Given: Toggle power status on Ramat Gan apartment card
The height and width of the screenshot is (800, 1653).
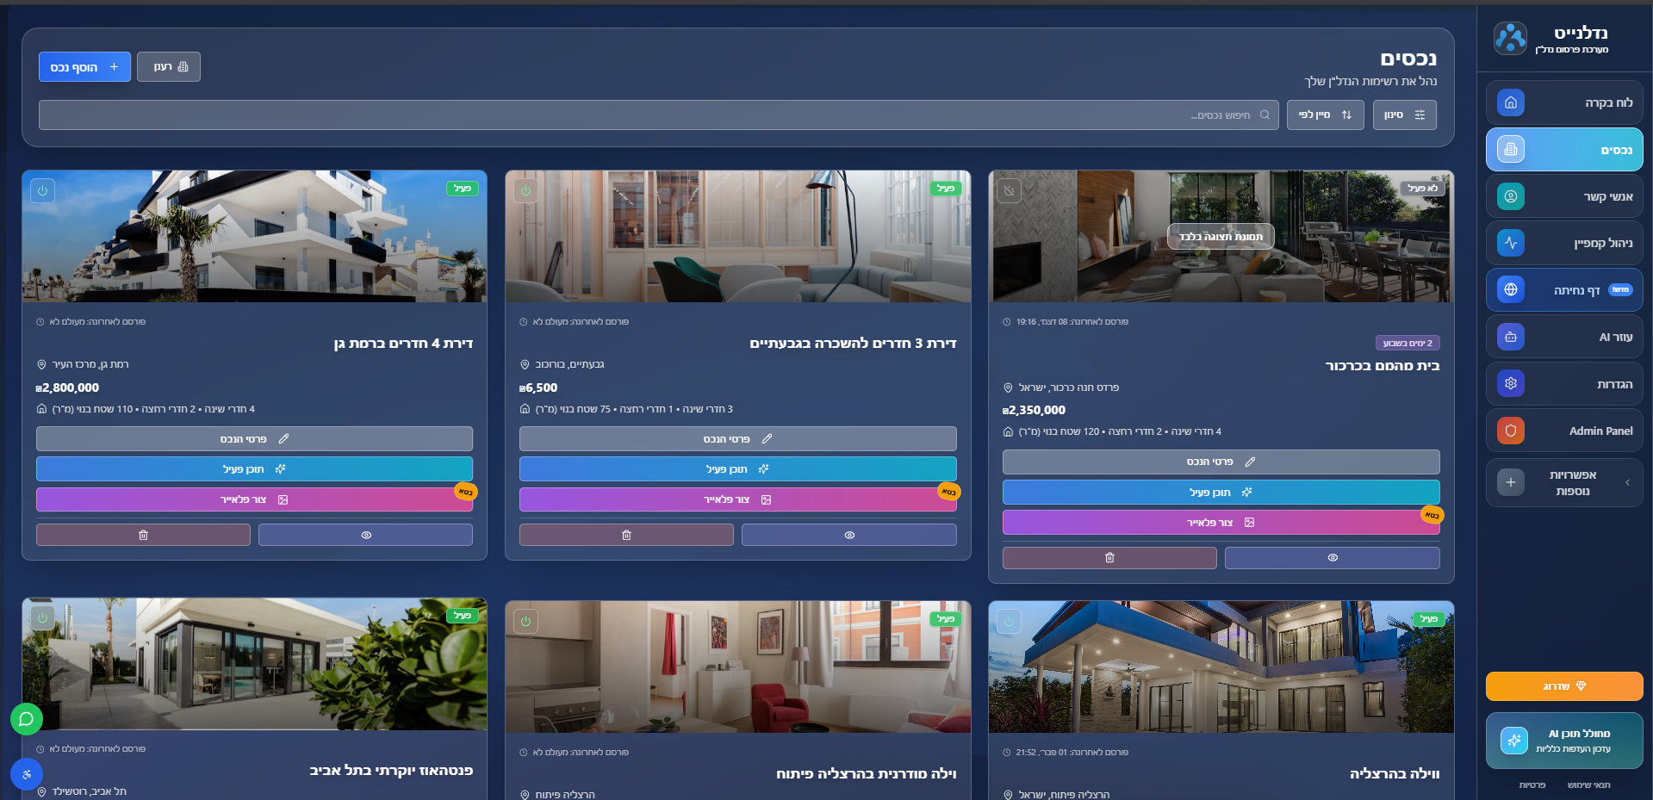Looking at the screenshot, I should coord(42,190).
